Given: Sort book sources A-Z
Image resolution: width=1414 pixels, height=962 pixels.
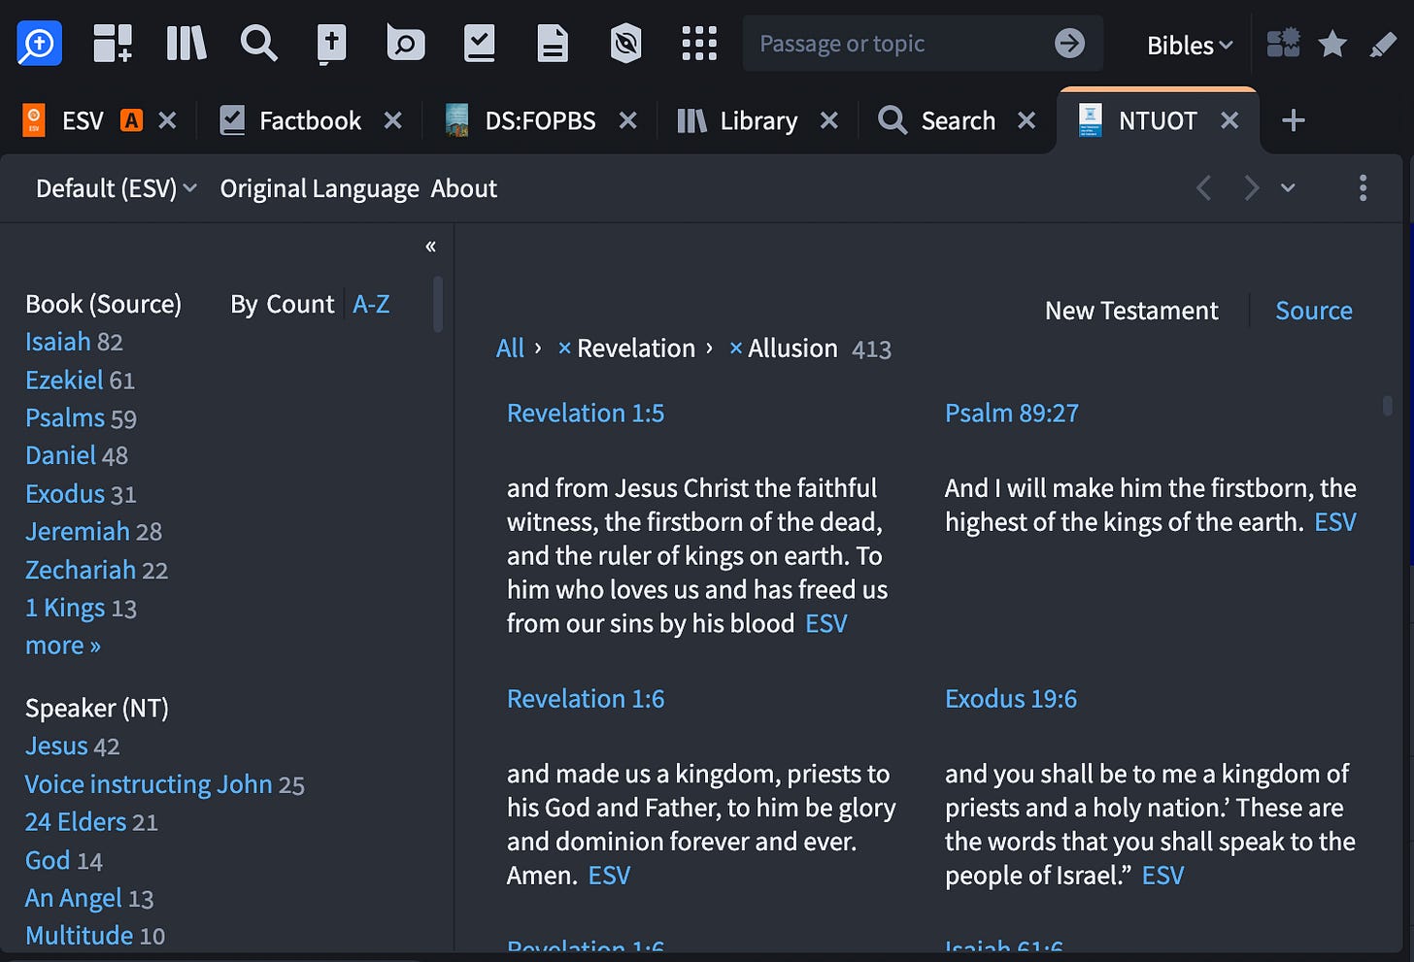Looking at the screenshot, I should click(371, 304).
